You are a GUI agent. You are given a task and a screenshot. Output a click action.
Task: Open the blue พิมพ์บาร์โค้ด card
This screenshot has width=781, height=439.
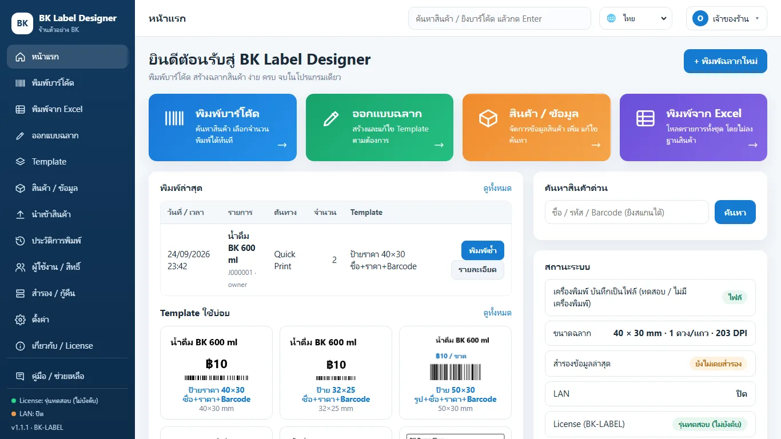[222, 127]
